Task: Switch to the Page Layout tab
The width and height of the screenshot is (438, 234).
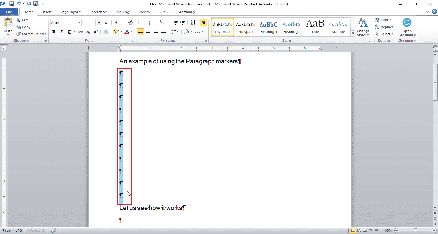Action: 71,12
